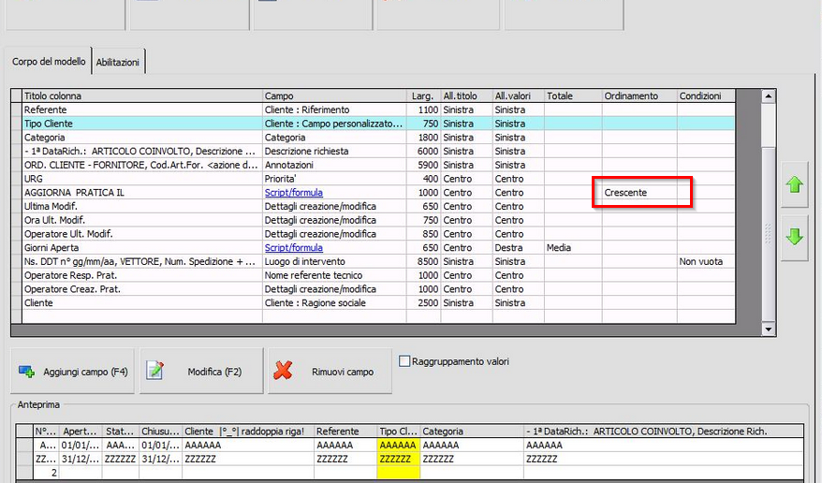Click yellow Tipo Cl... preview column cell
Image resolution: width=822 pixels, height=483 pixels.
pos(397,446)
